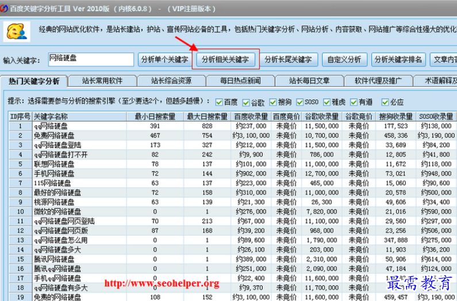This screenshot has width=457, height=301.
Task: Click the 百度收录量 column header
Action: click(251, 117)
